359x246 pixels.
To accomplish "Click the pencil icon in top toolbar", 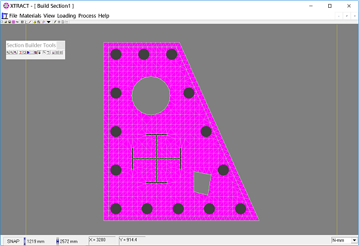I will pos(55,22).
